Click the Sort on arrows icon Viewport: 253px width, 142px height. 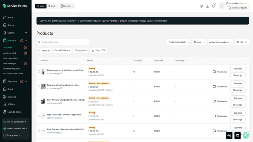point(238,42)
